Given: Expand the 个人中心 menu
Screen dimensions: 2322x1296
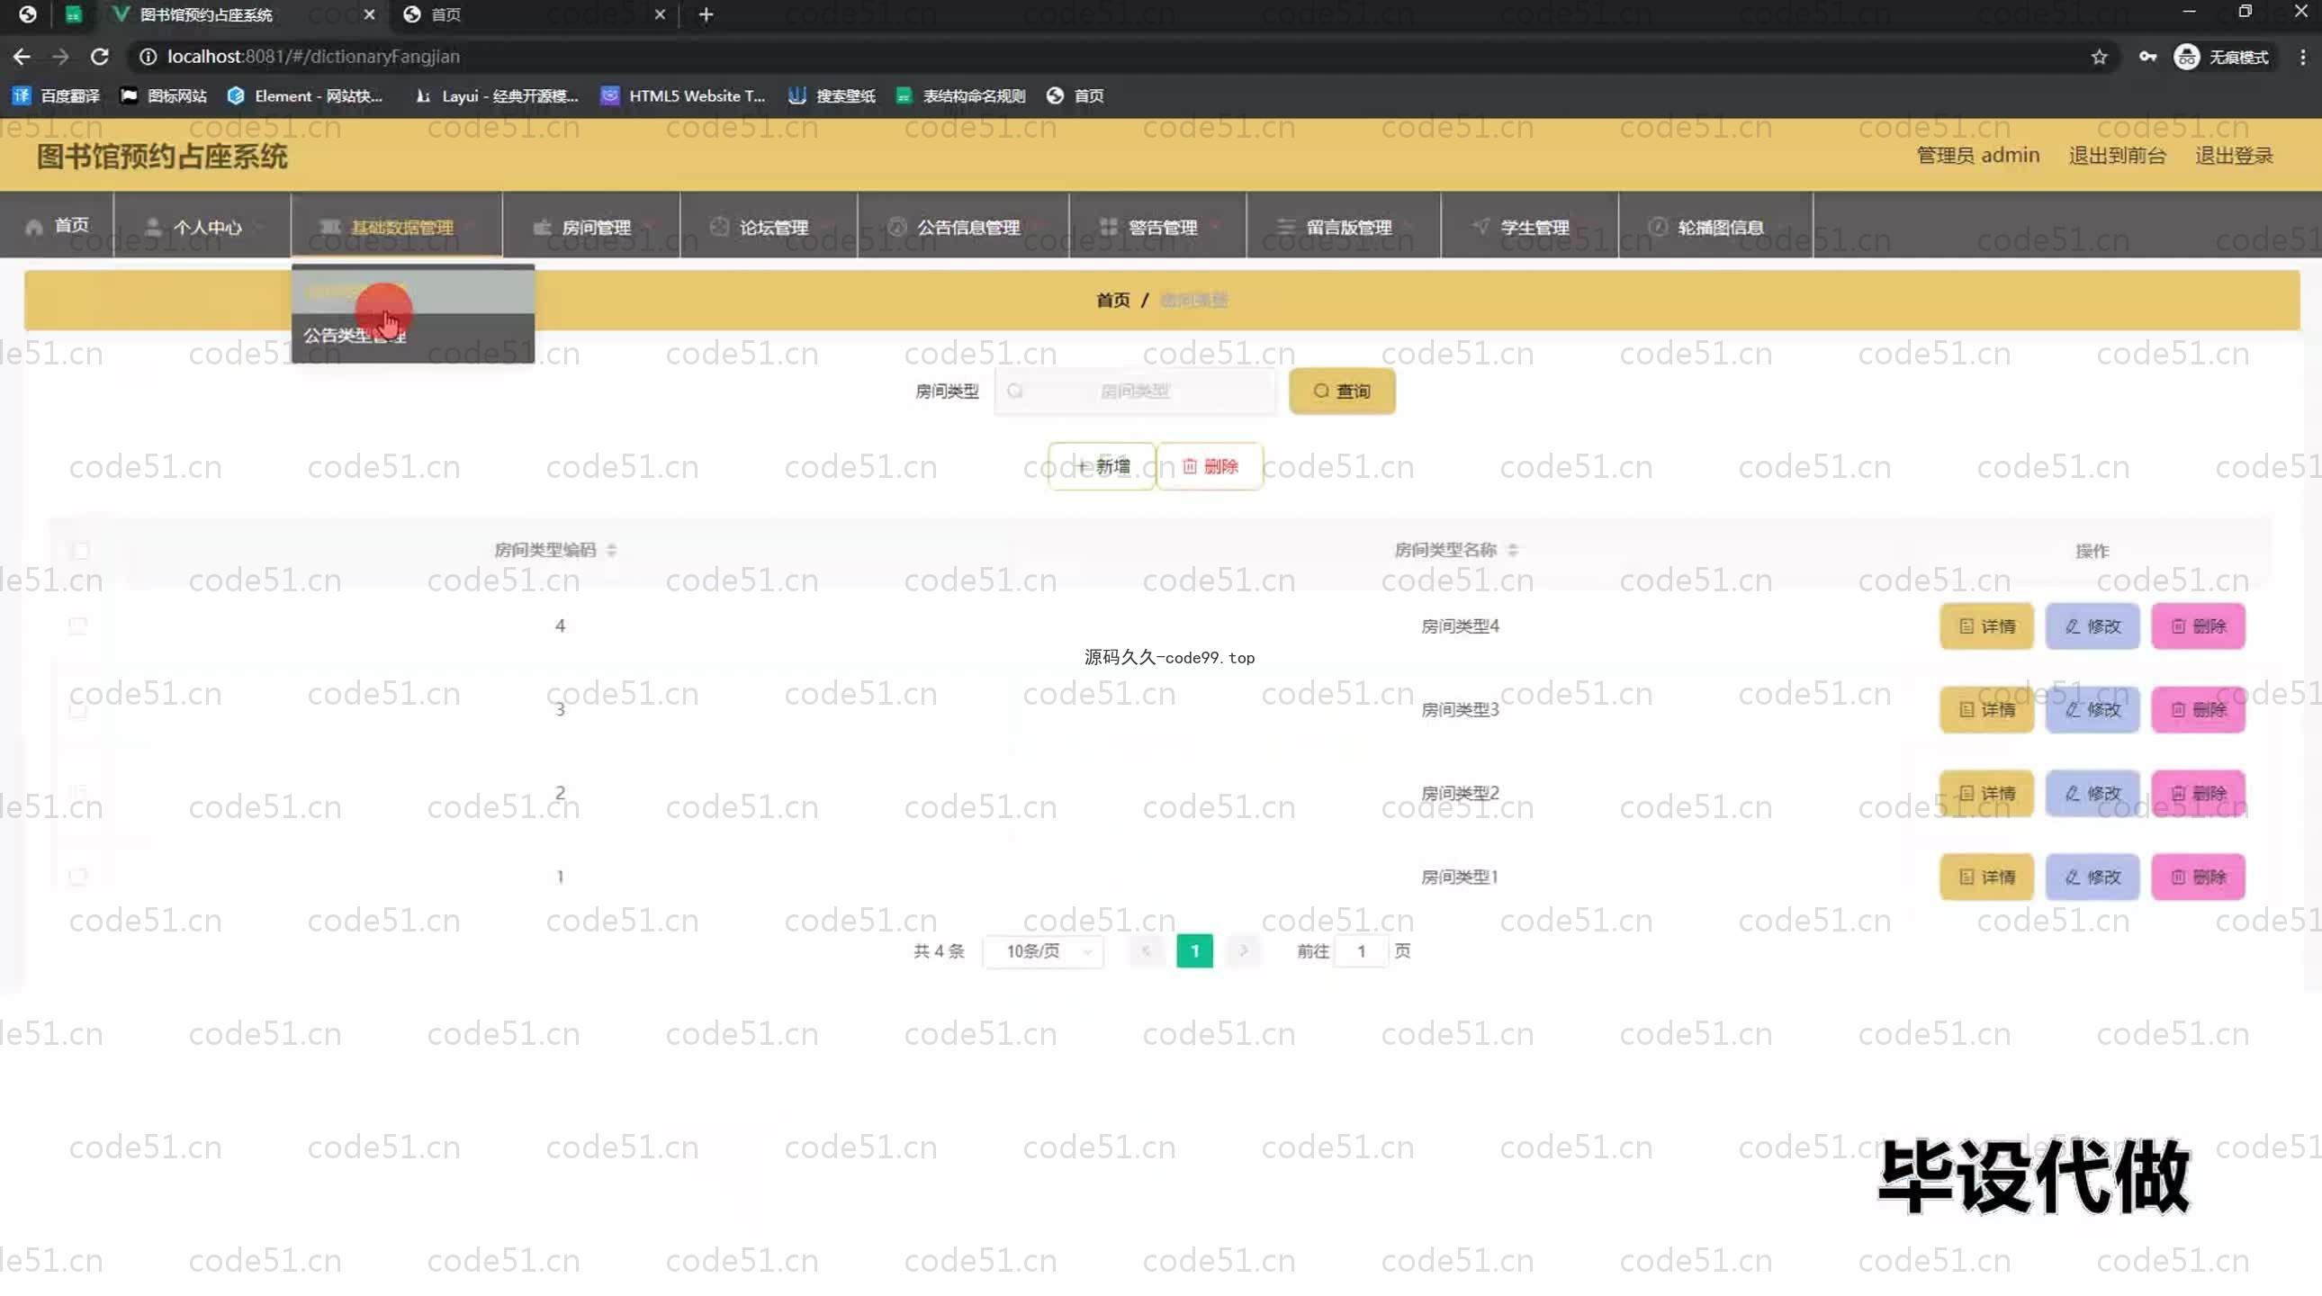Looking at the screenshot, I should coord(202,225).
